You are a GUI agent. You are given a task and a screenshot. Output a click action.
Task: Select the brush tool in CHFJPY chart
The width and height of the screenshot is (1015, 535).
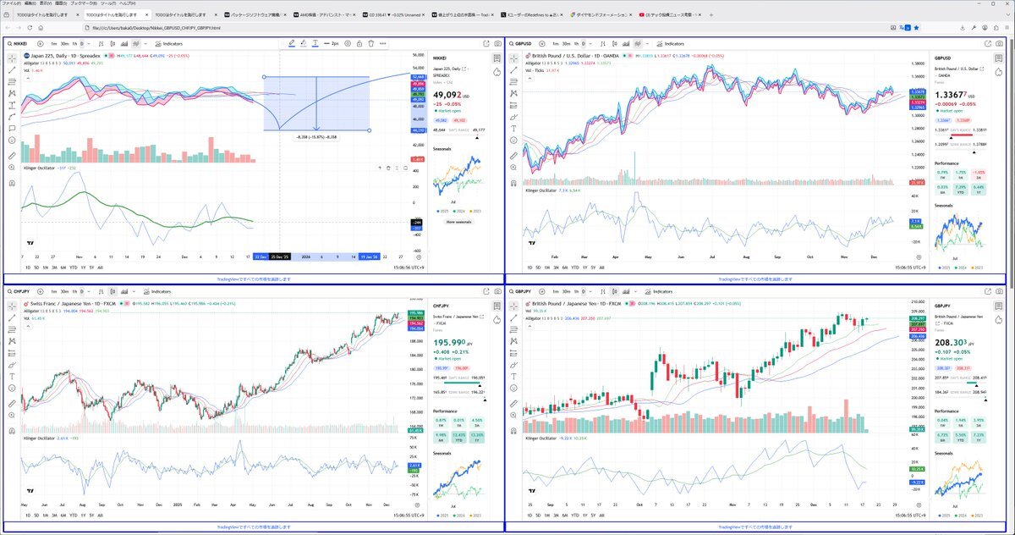(x=12, y=365)
